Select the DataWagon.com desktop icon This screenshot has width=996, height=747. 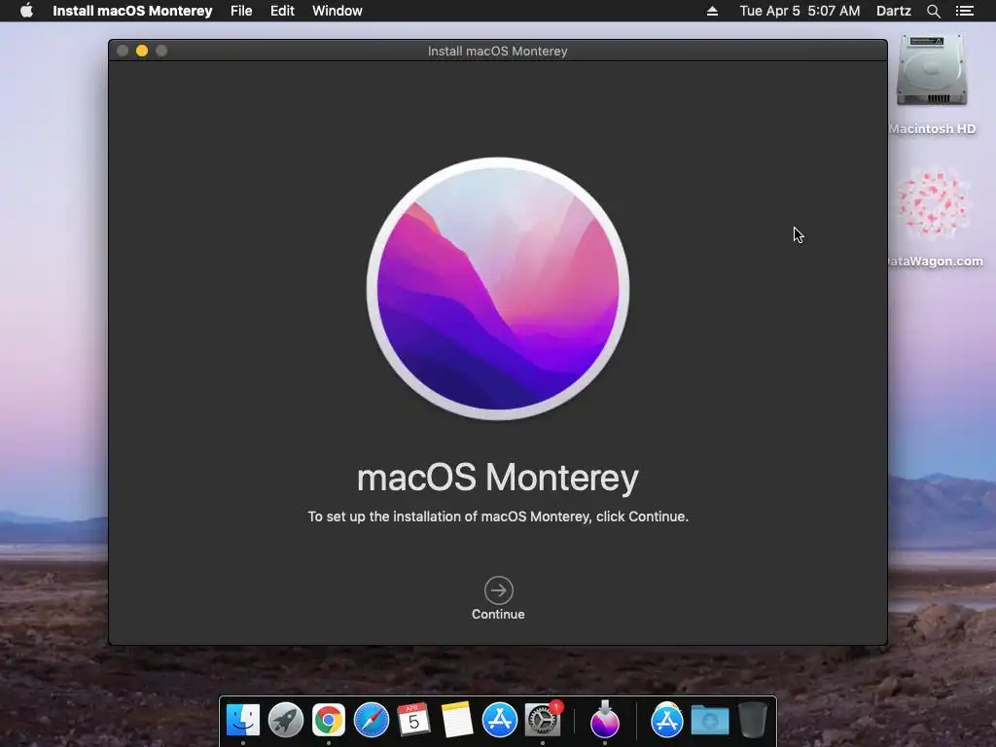coord(934,204)
